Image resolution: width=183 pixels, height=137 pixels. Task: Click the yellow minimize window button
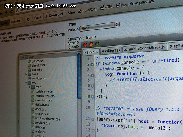pyautogui.click(x=91, y=44)
